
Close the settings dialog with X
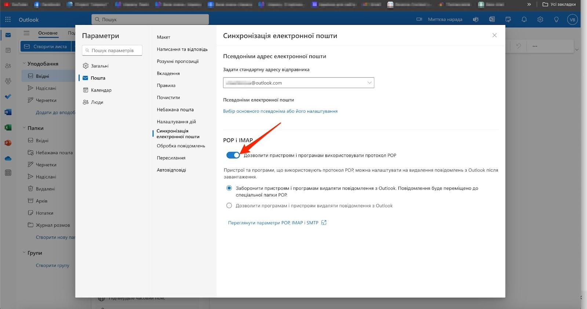(x=495, y=35)
